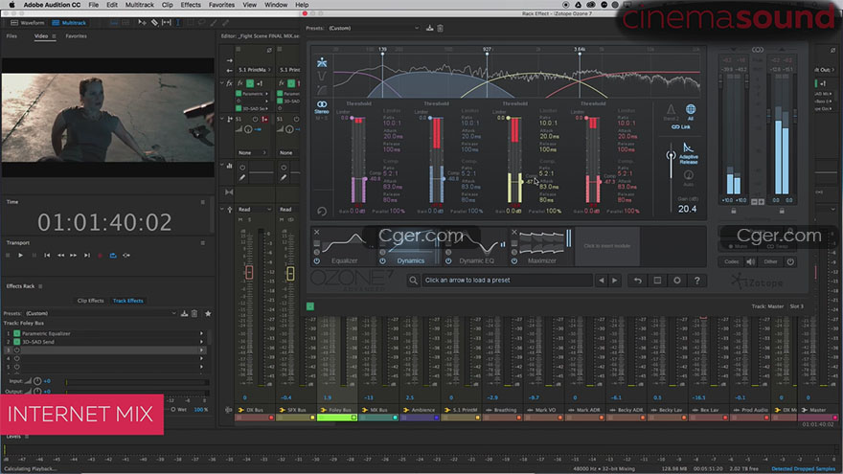
Task: Click the Play button in Transport
Action: click(x=20, y=256)
